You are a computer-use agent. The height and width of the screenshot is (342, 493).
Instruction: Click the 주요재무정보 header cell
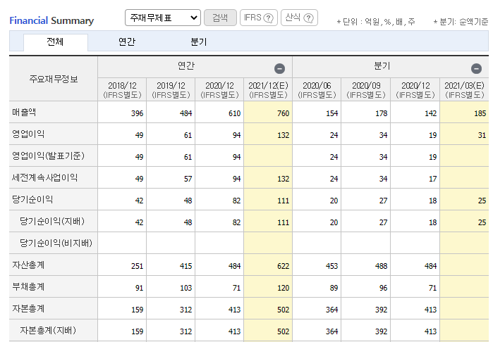tap(54, 79)
